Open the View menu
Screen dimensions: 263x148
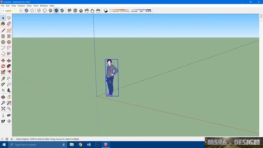click(x=14, y=6)
